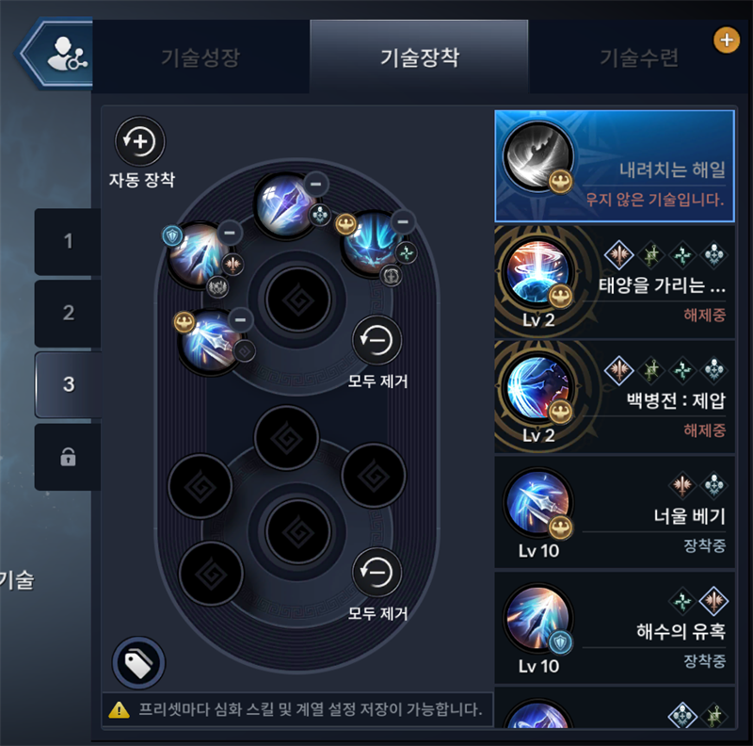Viewport: 753px width, 746px height.
Task: Open the 기술수련 tab
Action: click(639, 57)
